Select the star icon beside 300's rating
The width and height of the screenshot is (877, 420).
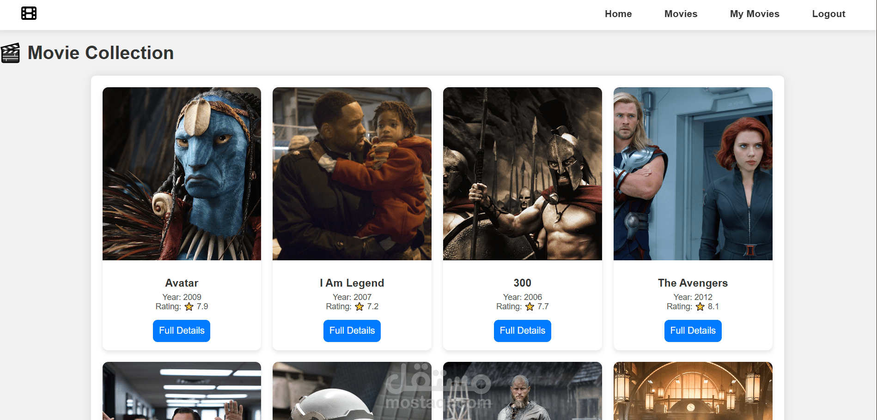click(530, 306)
